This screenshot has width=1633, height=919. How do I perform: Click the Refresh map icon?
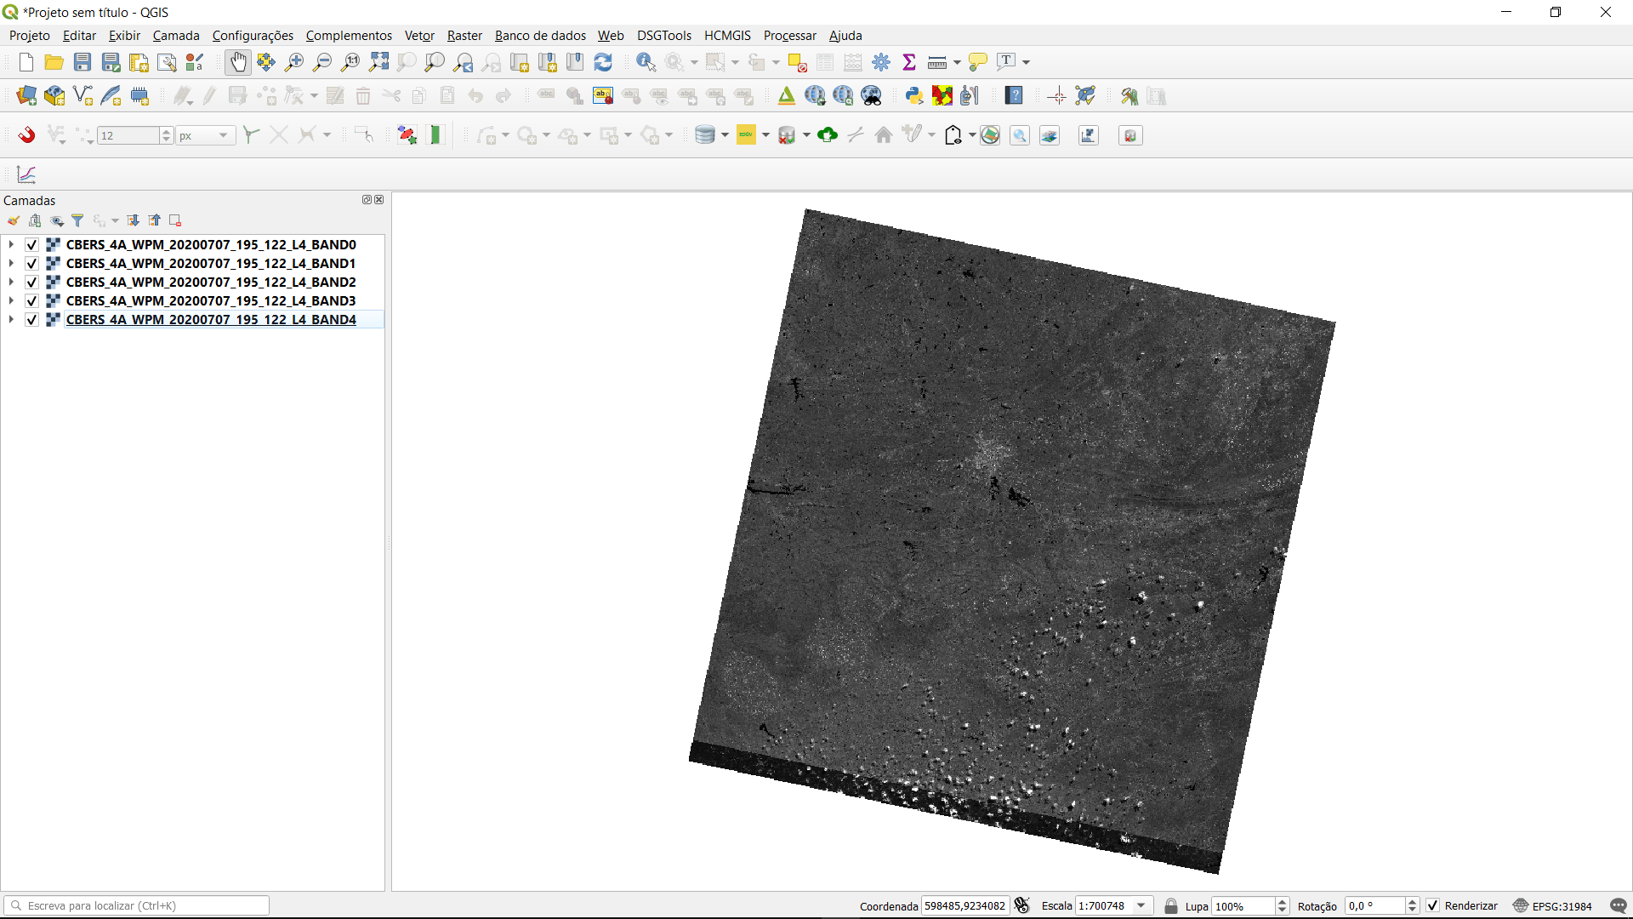point(603,62)
